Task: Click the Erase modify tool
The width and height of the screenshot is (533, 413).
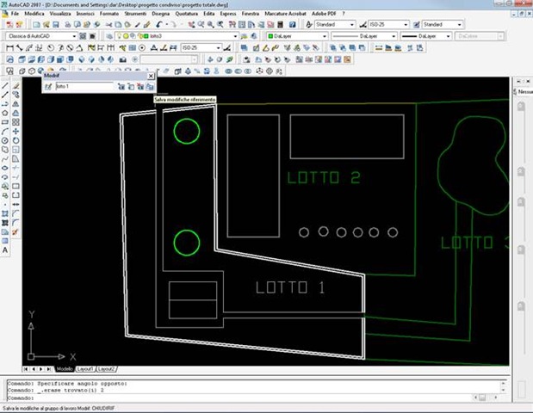Action: pyautogui.click(x=16, y=86)
